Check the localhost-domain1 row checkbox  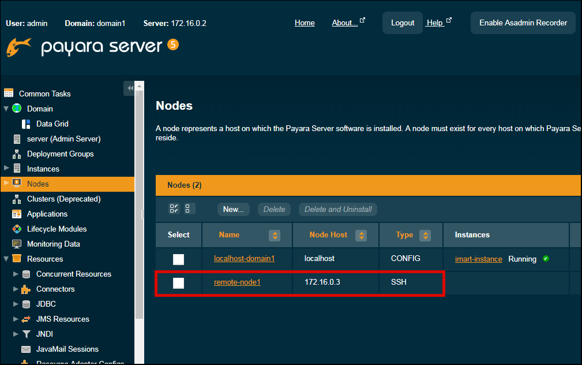(178, 259)
